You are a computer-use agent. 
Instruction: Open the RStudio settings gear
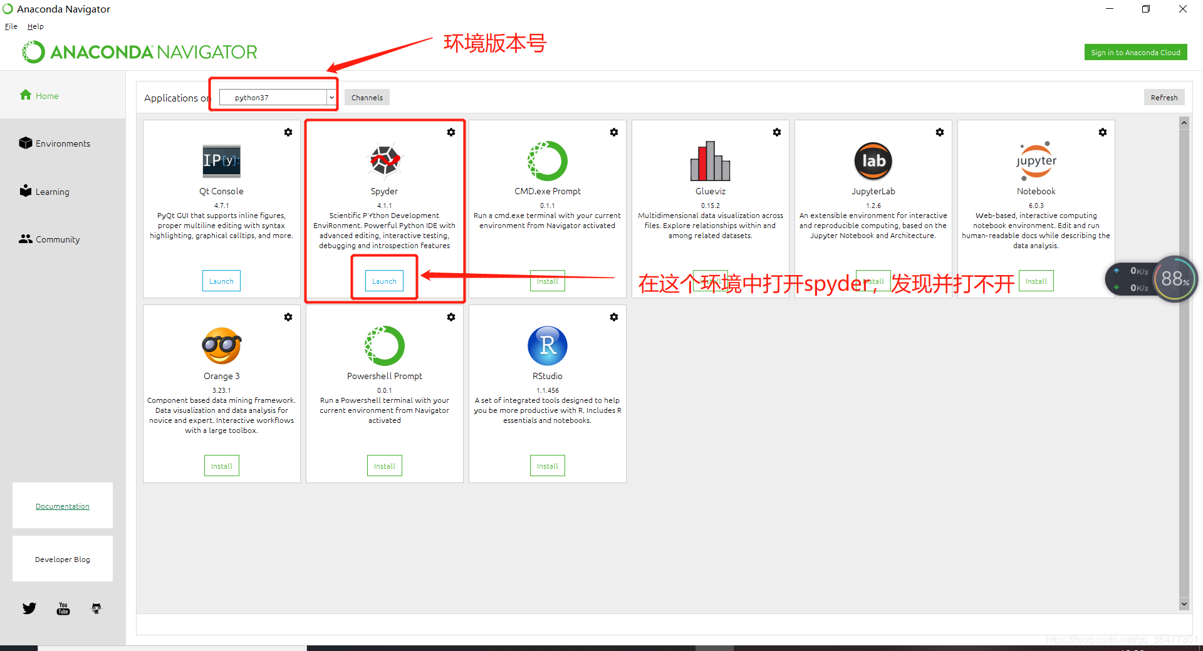[x=614, y=317]
